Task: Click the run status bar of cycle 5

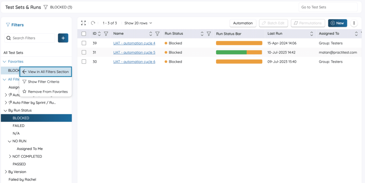Action: tap(239, 52)
